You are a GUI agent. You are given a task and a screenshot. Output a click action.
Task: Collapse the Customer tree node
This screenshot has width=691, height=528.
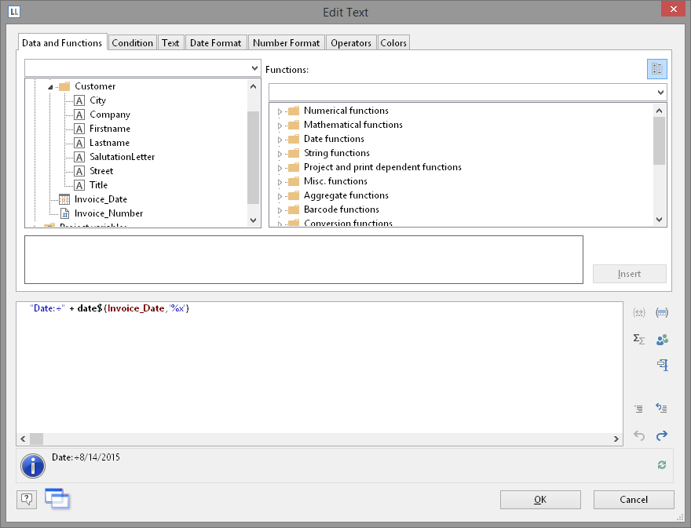click(x=50, y=87)
